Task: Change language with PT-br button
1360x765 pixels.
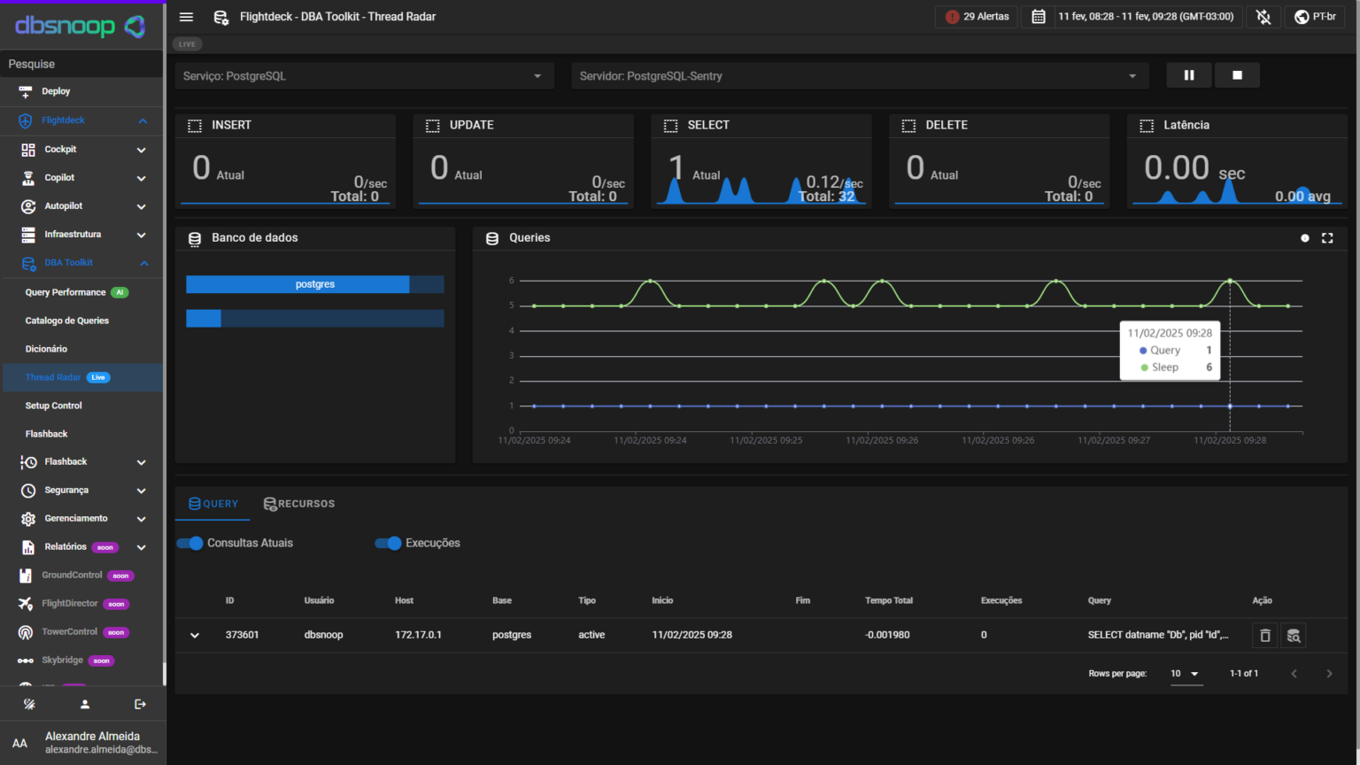Action: click(1315, 17)
